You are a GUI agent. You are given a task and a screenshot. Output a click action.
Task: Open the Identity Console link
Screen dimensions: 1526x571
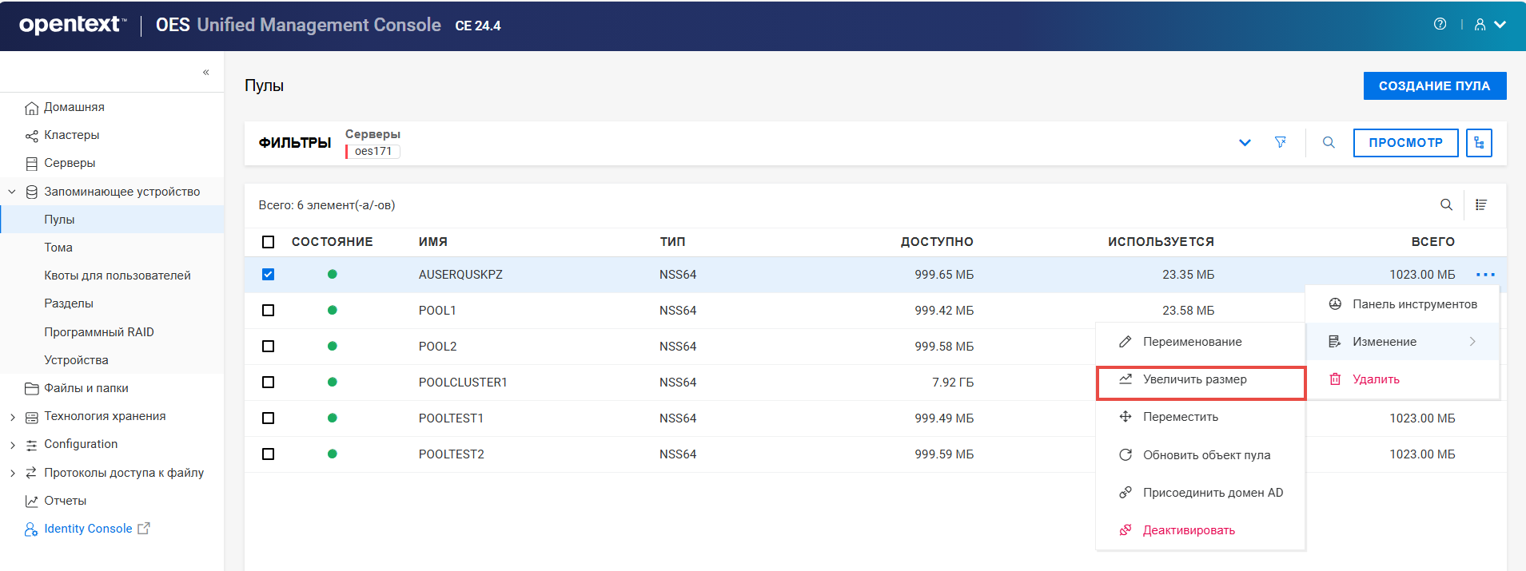point(88,529)
